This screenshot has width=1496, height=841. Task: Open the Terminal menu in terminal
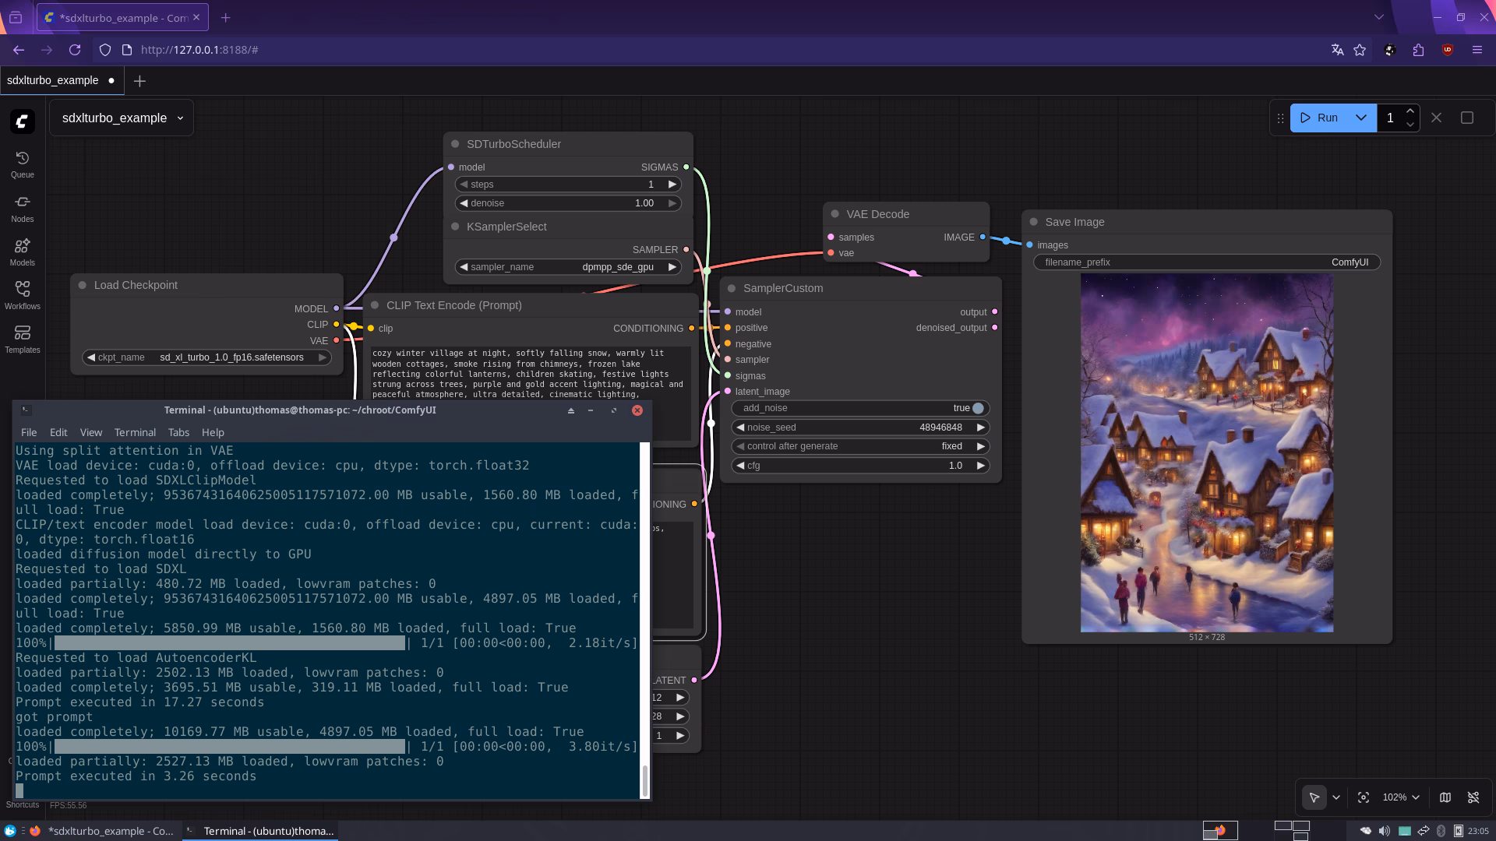tap(135, 432)
